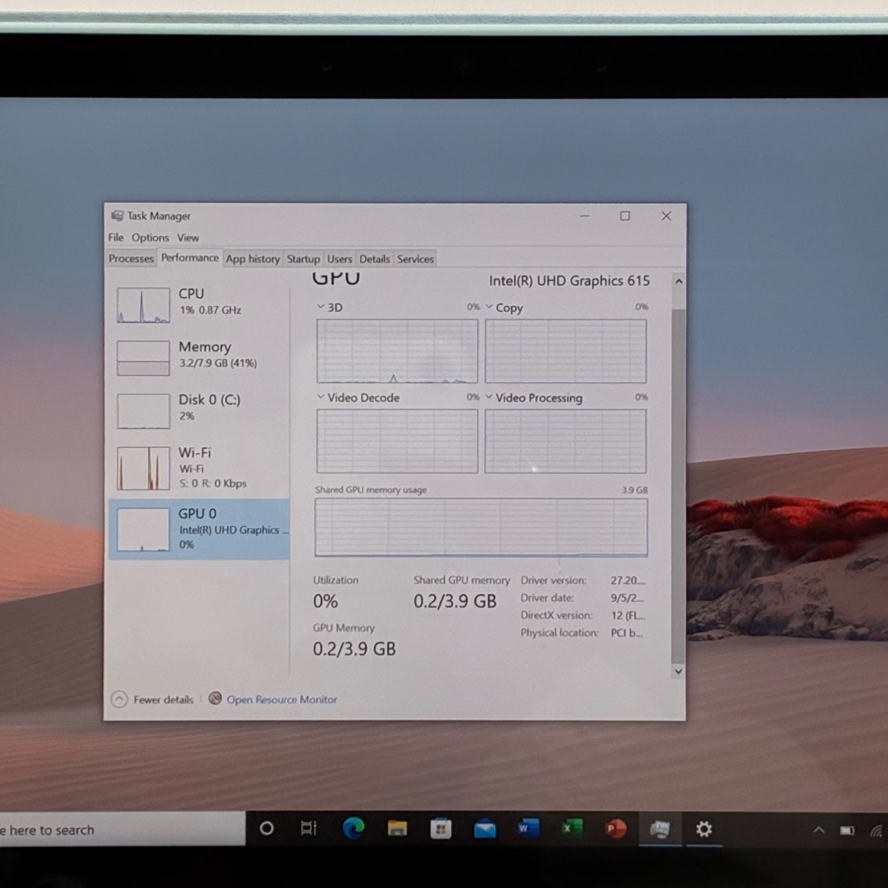Image resolution: width=888 pixels, height=888 pixels.
Task: Launch PowerPoint from the taskbar
Action: pos(616,828)
